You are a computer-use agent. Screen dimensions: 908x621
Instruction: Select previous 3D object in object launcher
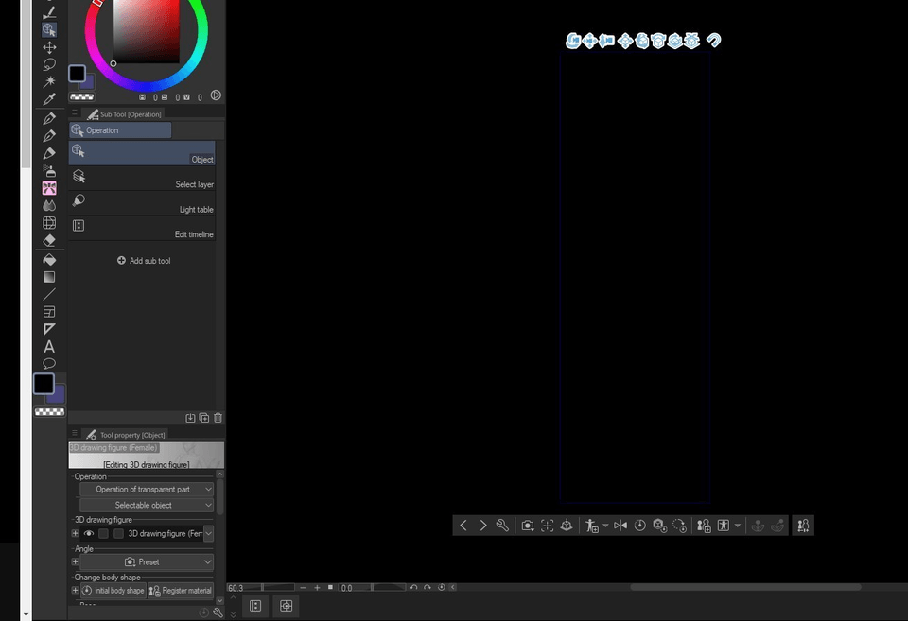click(463, 526)
